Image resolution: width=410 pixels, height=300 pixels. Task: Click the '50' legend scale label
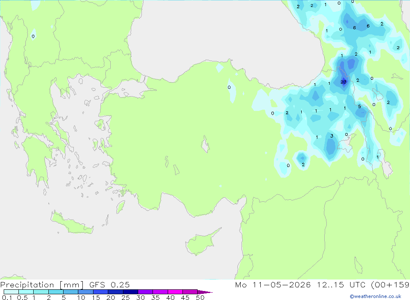click(x=200, y=298)
